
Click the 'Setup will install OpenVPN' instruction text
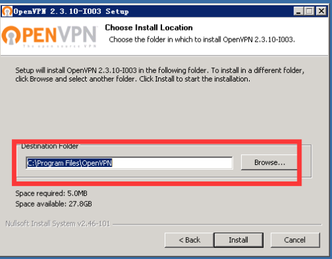159,75
